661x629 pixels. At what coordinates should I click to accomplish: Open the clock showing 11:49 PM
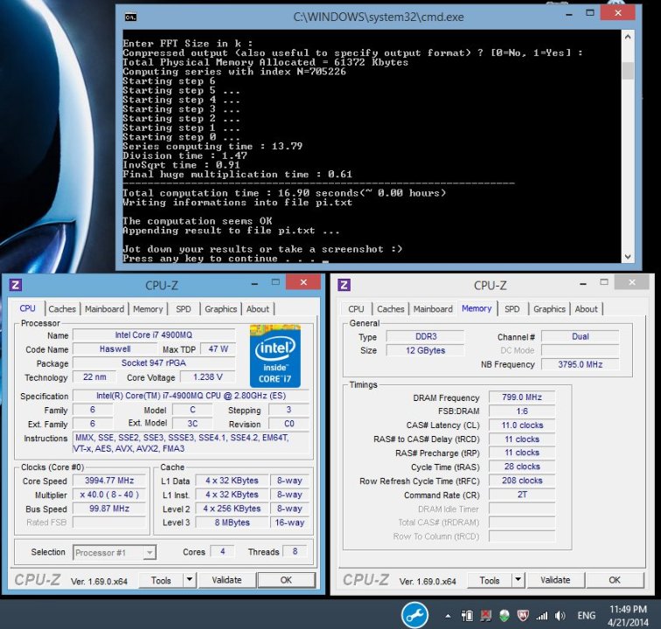click(628, 616)
